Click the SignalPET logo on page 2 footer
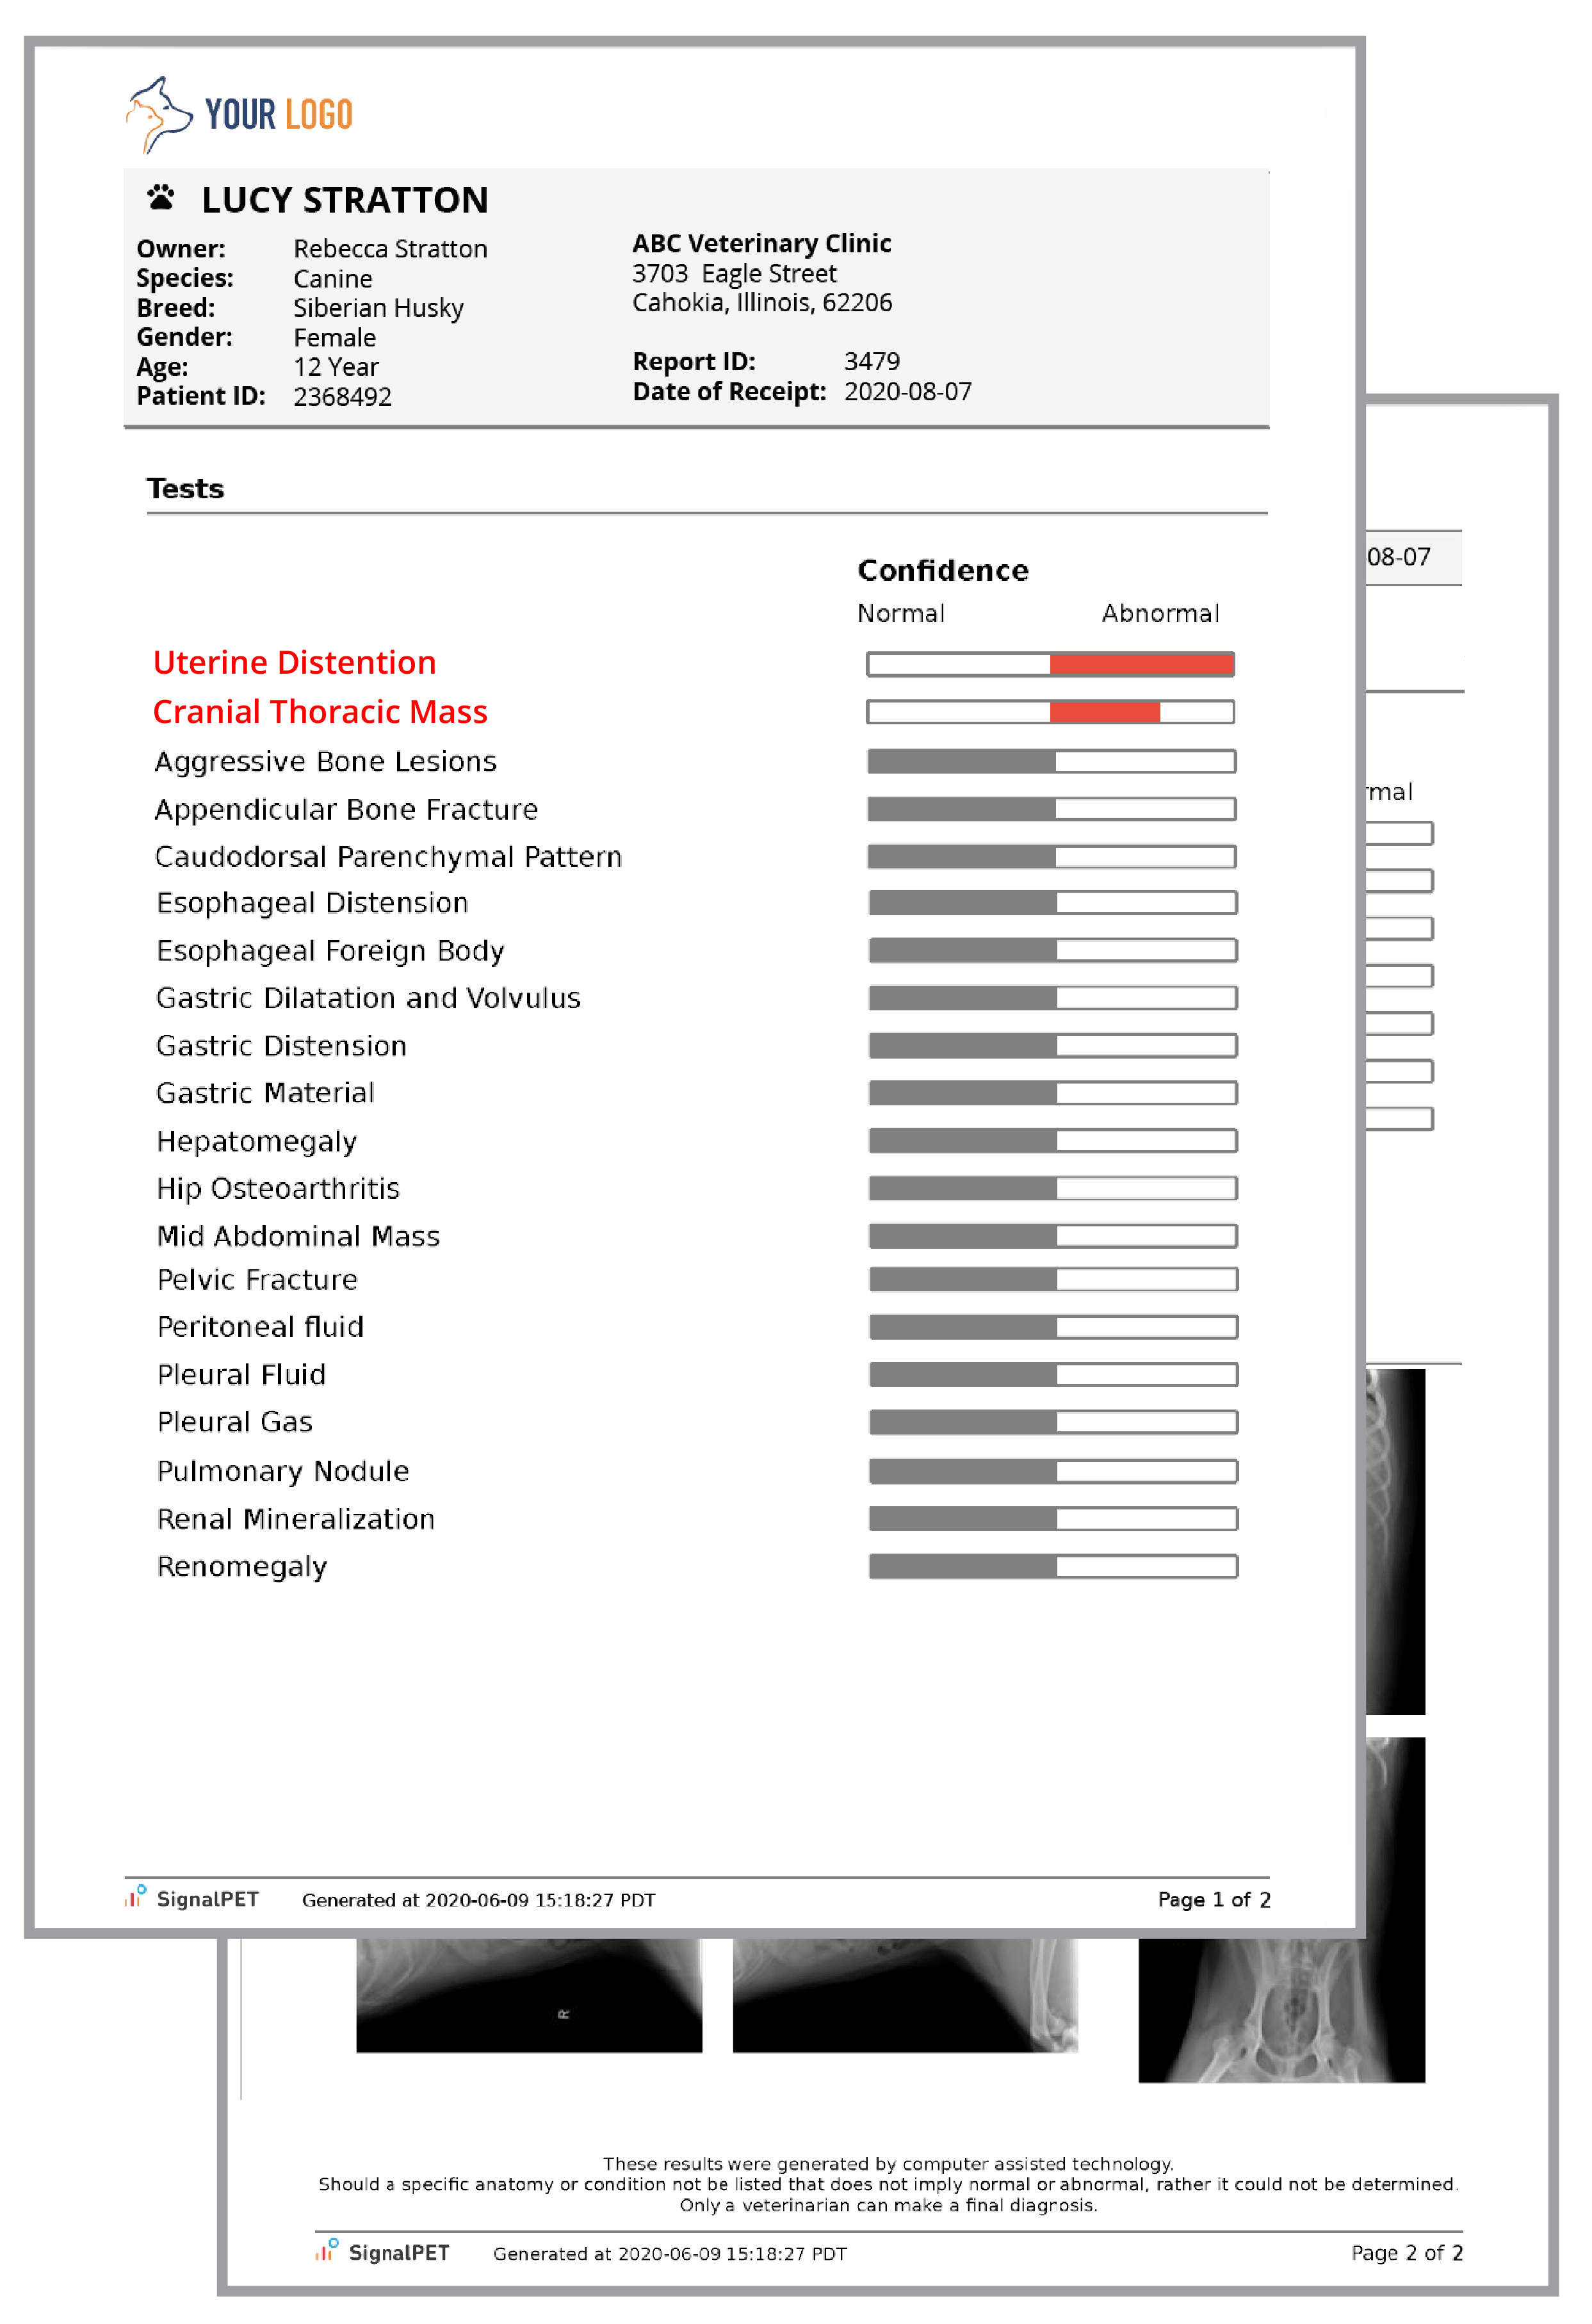 (383, 2252)
